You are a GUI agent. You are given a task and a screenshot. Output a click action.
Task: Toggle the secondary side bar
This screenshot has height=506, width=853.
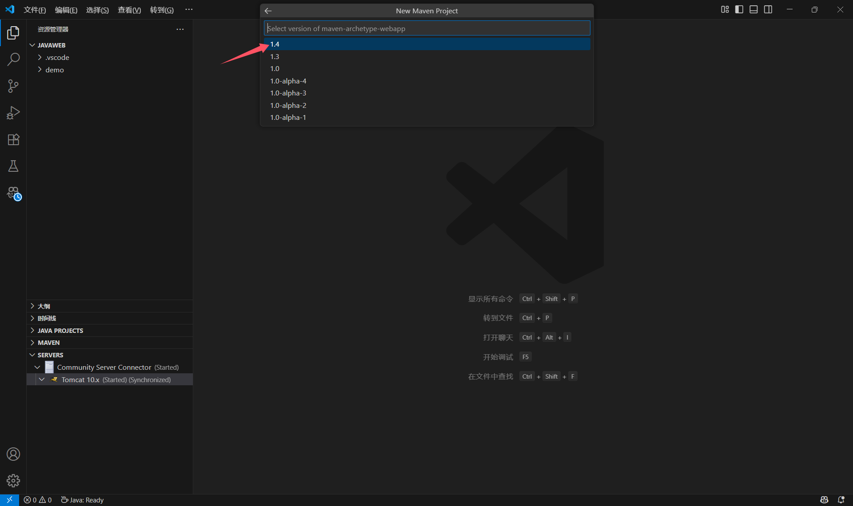(768, 9)
